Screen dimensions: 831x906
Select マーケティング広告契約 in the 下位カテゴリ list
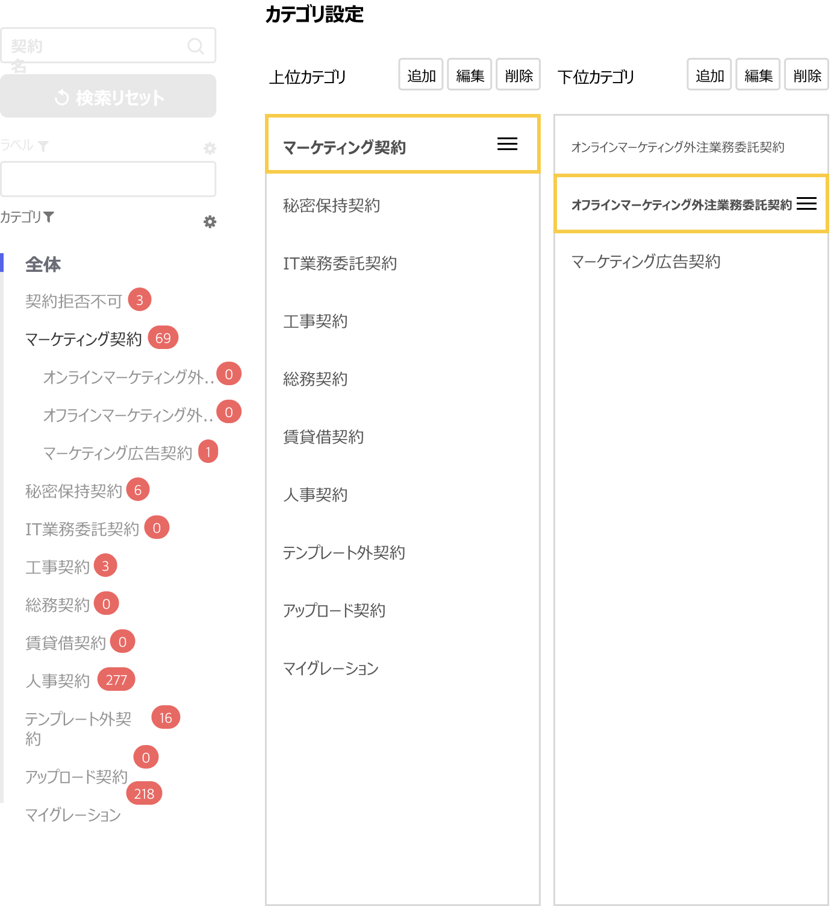pyautogui.click(x=646, y=262)
